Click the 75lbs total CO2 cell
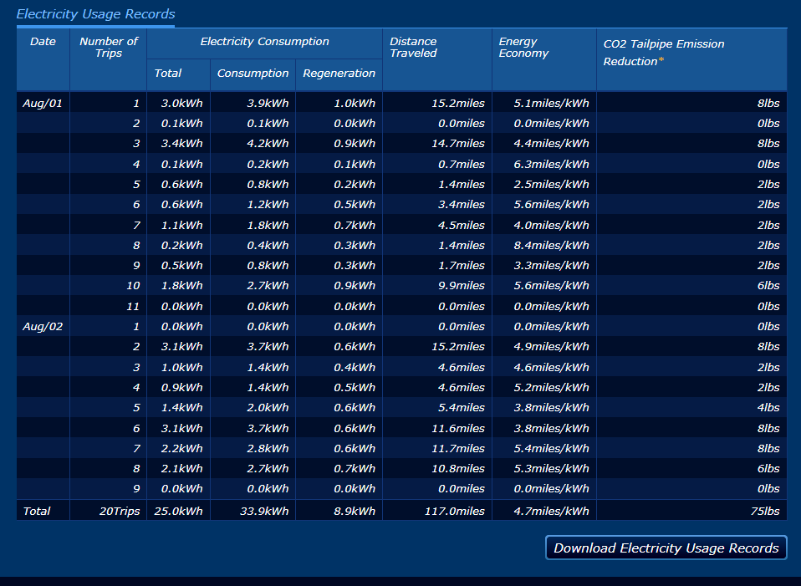Image resolution: width=801 pixels, height=586 pixels. pos(766,511)
